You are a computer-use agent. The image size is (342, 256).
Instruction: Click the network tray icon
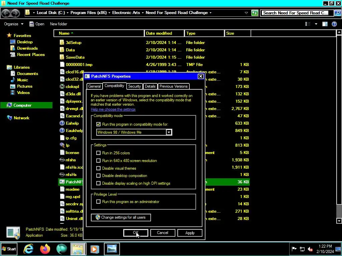(x=302, y=249)
